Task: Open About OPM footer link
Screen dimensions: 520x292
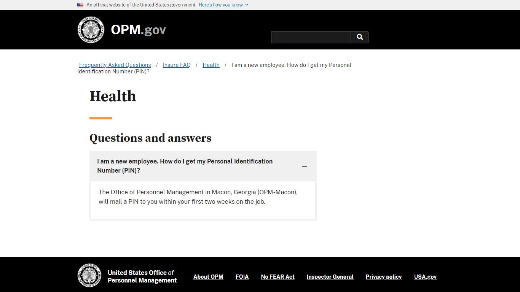Action: tap(208, 277)
